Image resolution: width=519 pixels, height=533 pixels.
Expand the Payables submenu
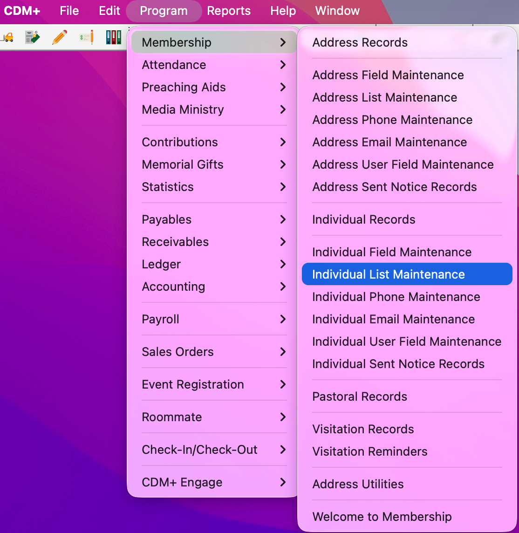214,219
